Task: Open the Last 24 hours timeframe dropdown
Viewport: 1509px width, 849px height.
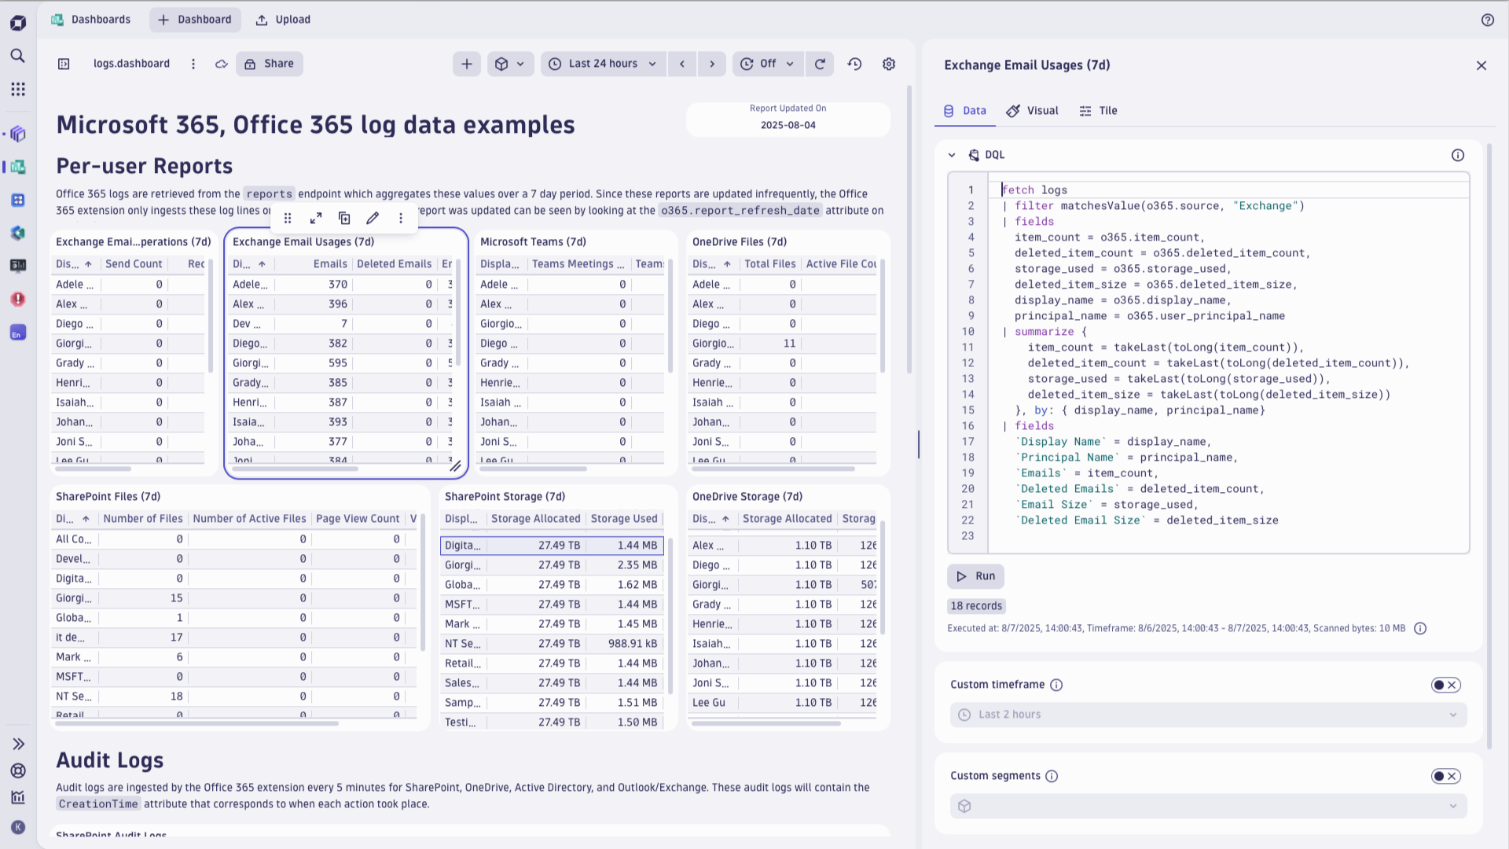Action: [603, 64]
